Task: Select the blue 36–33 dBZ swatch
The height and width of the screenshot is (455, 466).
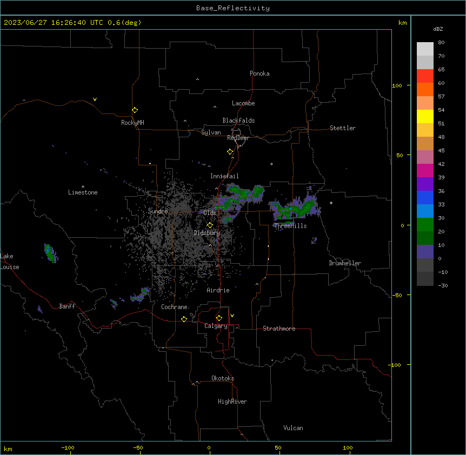Action: pyautogui.click(x=425, y=198)
